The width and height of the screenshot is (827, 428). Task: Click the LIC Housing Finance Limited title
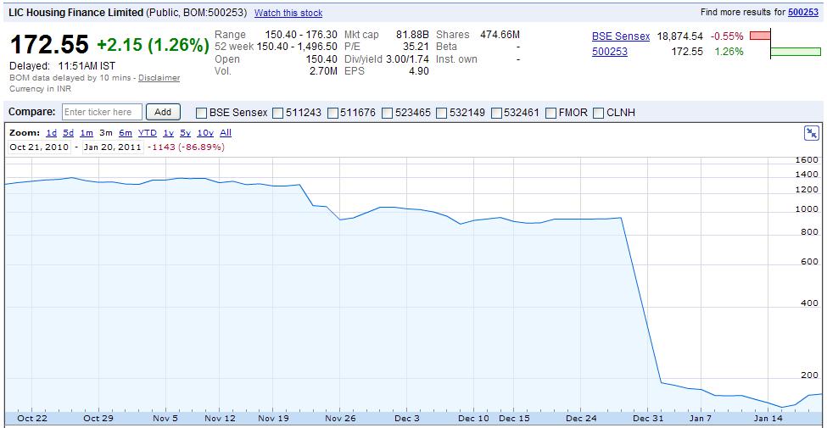(76, 13)
